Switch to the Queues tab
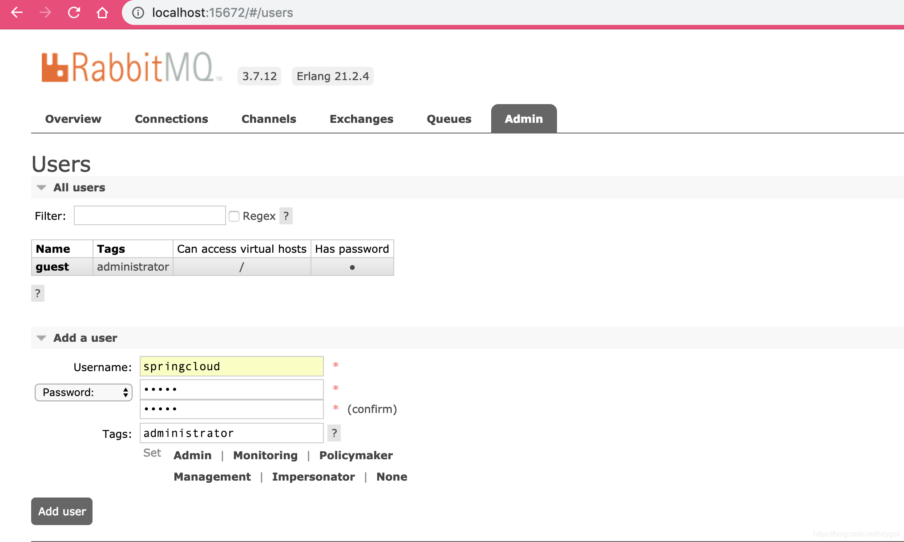The height and width of the screenshot is (542, 904). (x=449, y=119)
